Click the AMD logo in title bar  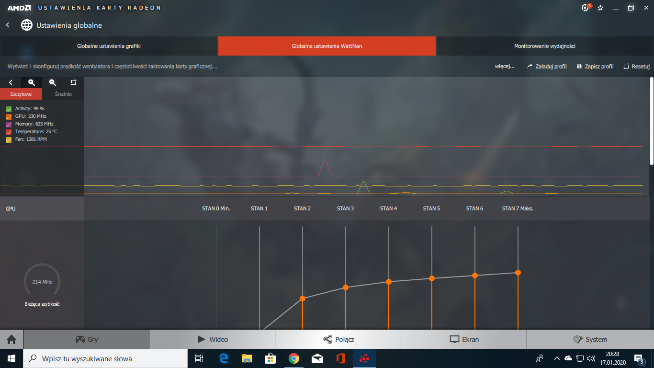point(19,8)
